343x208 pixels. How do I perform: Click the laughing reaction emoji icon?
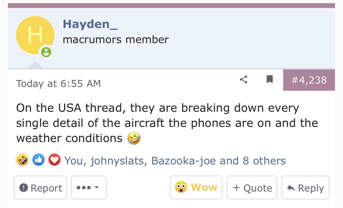pos(22,160)
